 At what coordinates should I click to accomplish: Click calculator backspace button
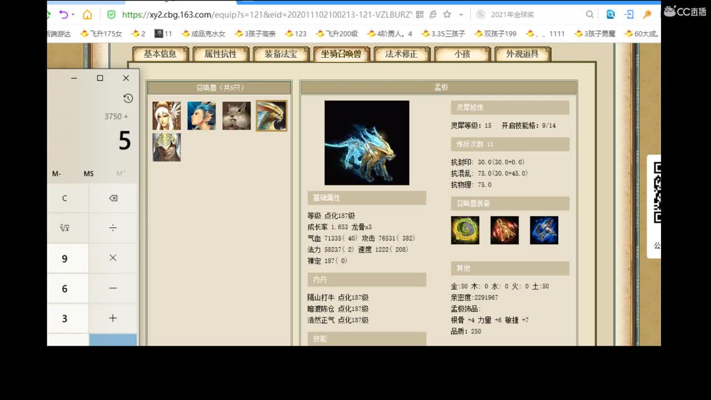pyautogui.click(x=113, y=198)
